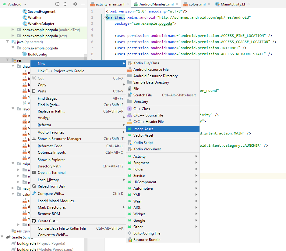Open the Activity submenu
Screen dimensions: 286x251
pyautogui.click(x=139, y=156)
